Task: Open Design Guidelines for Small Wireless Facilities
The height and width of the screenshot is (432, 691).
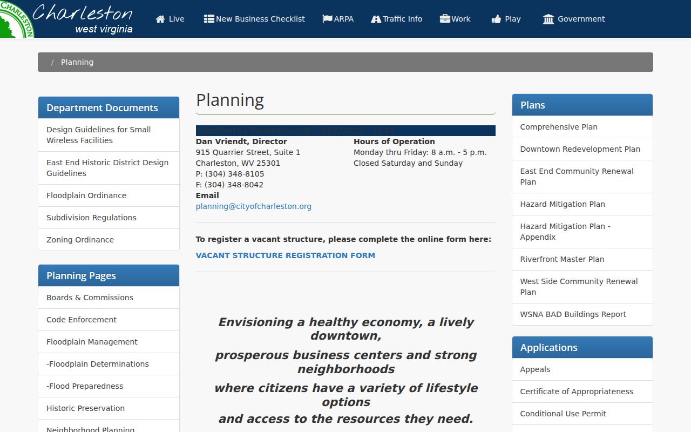Action: (109, 135)
